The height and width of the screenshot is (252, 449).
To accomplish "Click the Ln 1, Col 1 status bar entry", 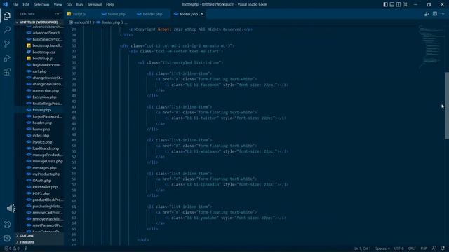I will pyautogui.click(x=362, y=248).
